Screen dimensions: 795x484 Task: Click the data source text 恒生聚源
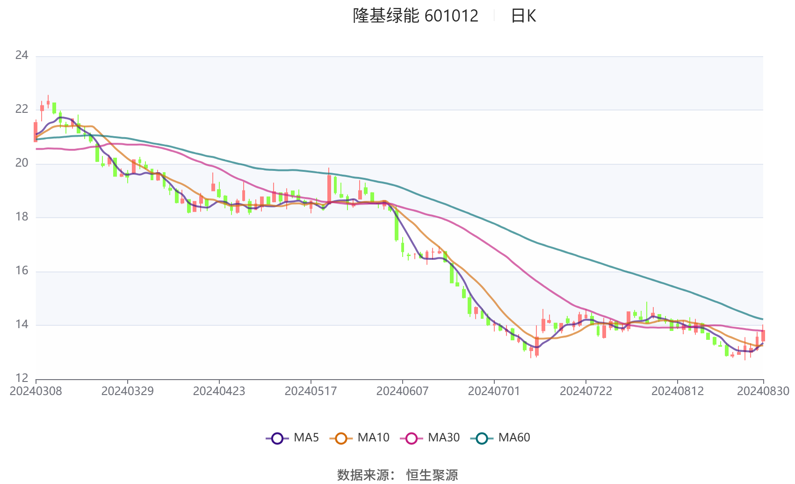coord(432,475)
